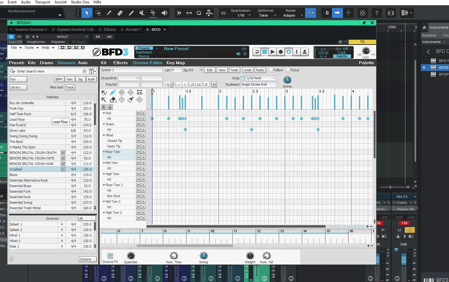
Task: Click the BFD3 panic exclamation button
Action: 297,52
